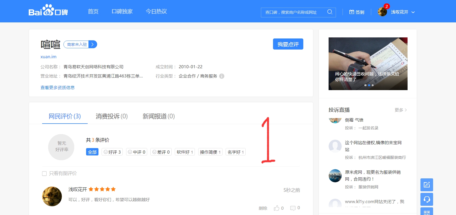
Task: Click the industry type info icon
Action: pos(222,76)
